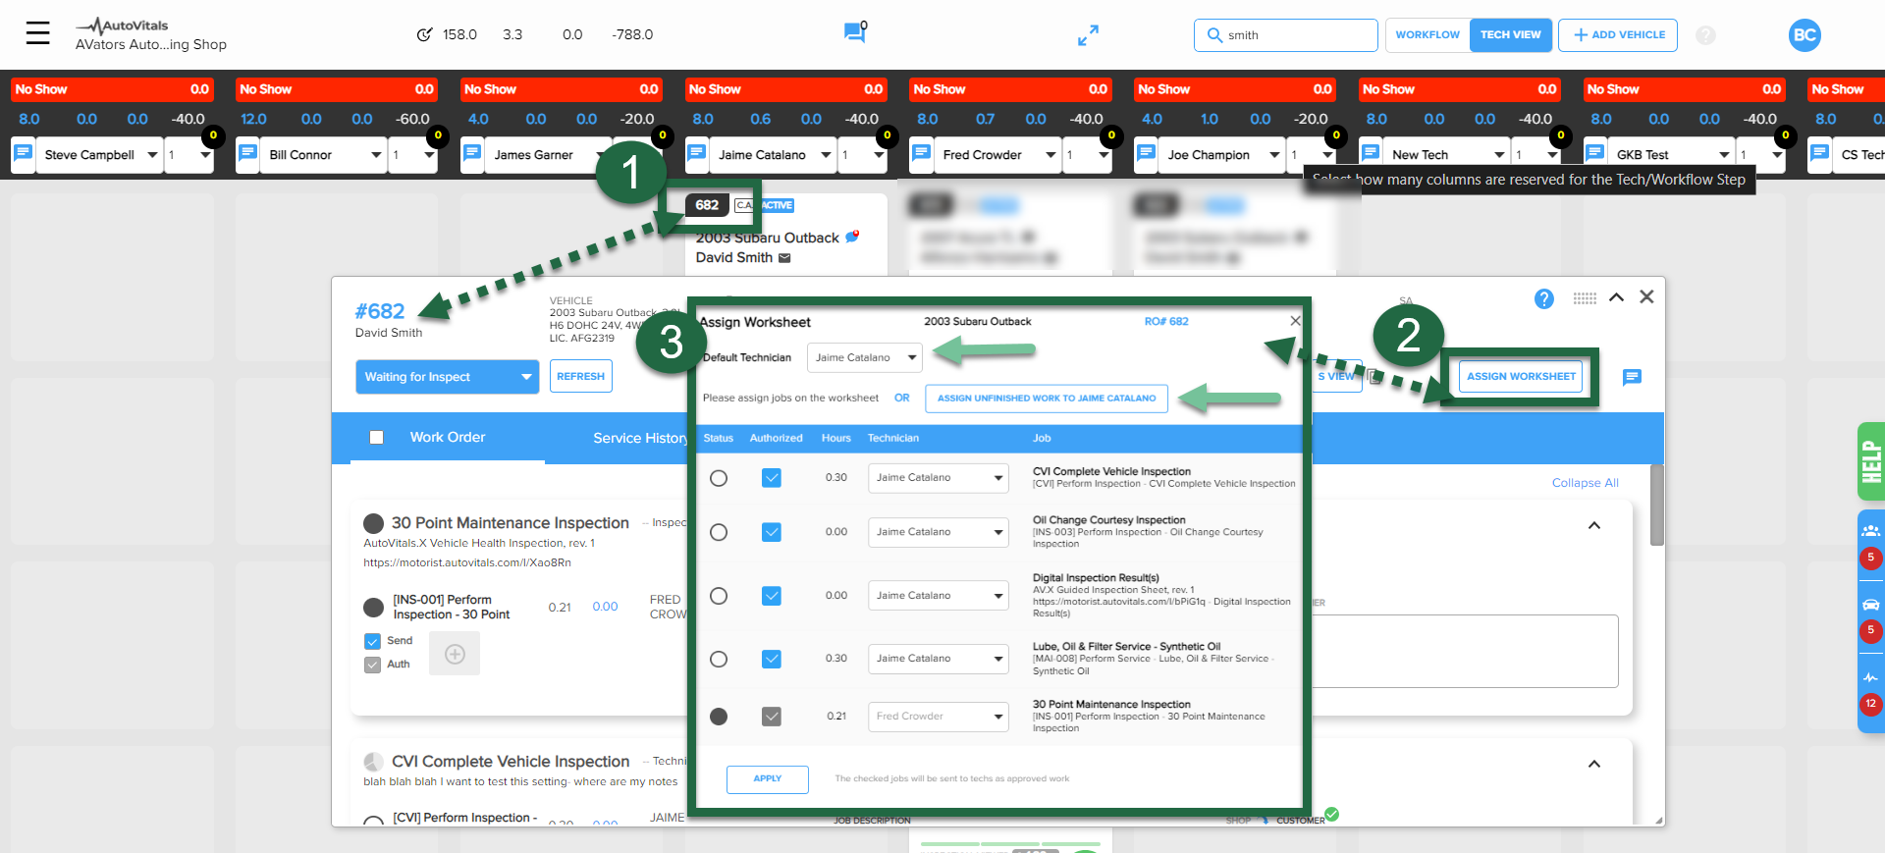Image resolution: width=1885 pixels, height=853 pixels.
Task: Switch to Workflow view
Action: [1427, 35]
